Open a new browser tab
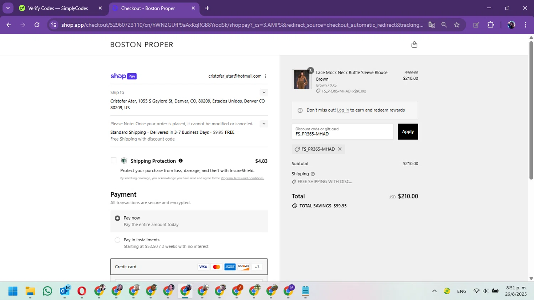 click(207, 8)
